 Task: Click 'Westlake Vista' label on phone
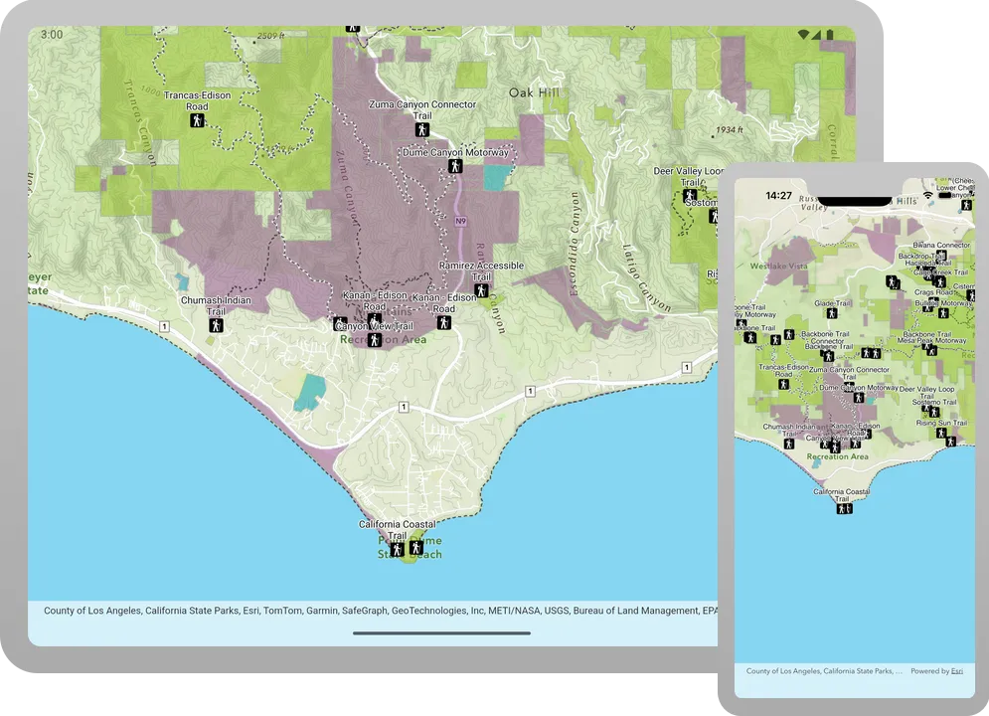click(778, 266)
